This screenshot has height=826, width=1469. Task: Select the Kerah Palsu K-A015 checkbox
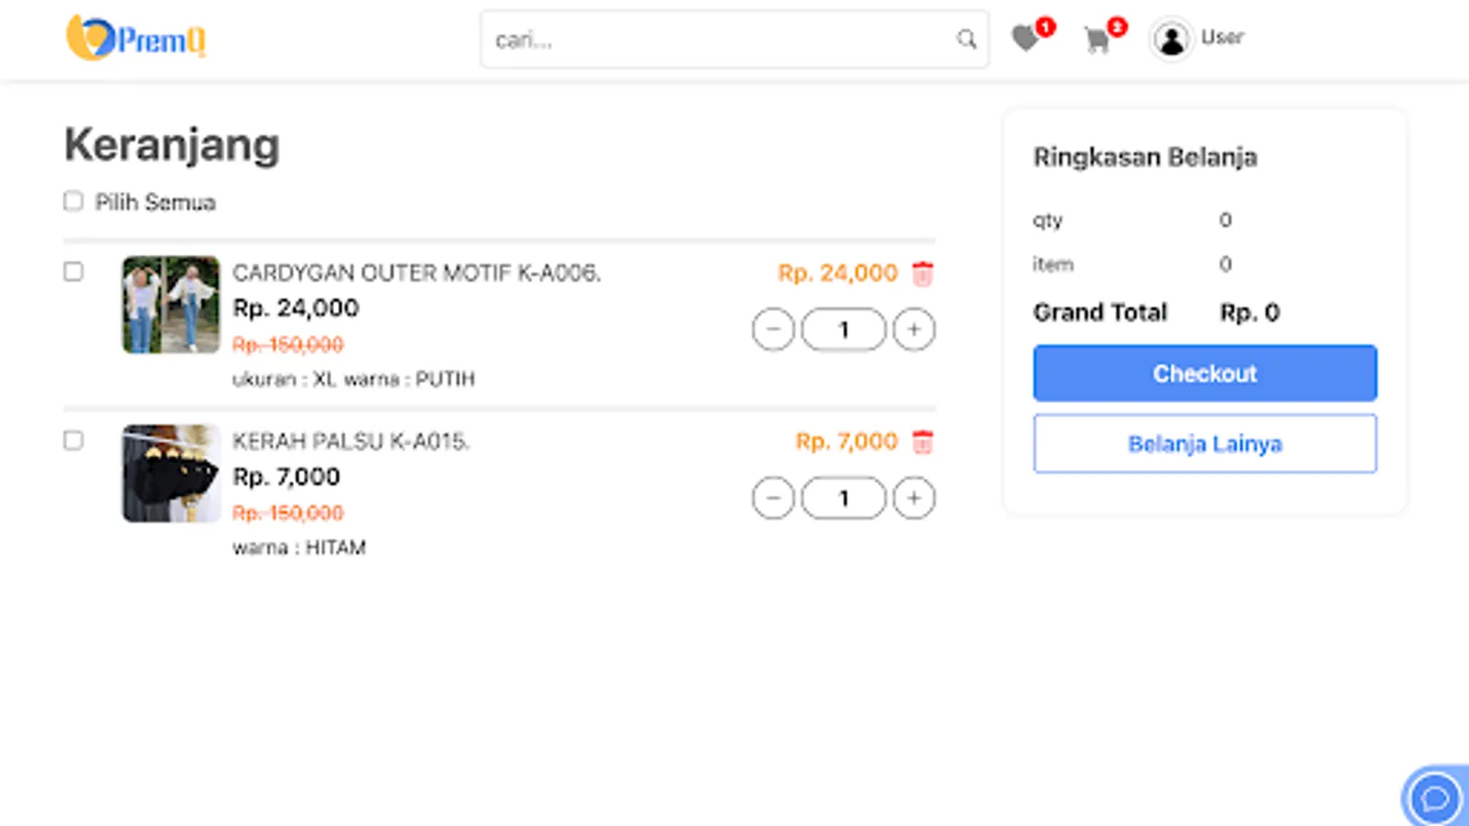(73, 441)
